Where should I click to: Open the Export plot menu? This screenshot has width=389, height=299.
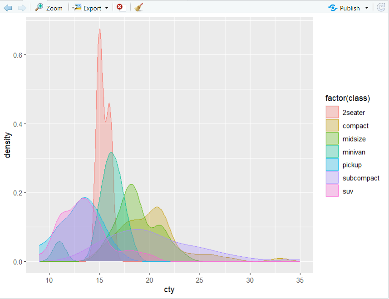[90, 8]
